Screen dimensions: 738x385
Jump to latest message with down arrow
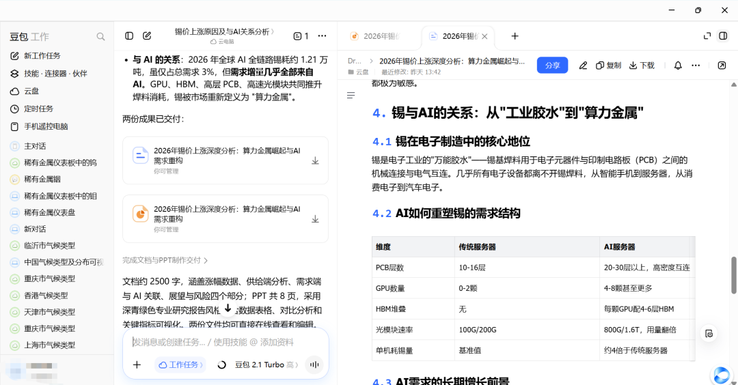(228, 309)
